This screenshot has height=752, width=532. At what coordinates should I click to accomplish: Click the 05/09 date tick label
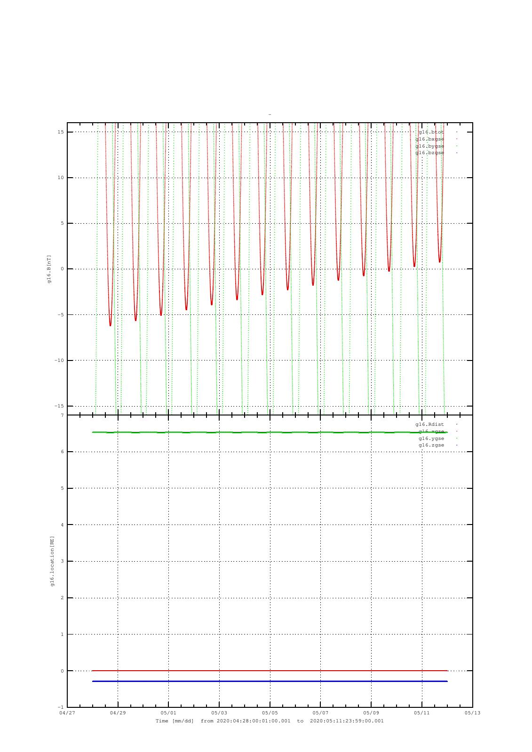[x=371, y=713]
